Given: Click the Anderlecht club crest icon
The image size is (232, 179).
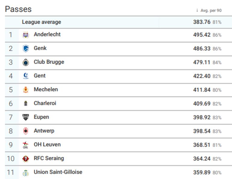Looking at the screenshot, I should click(26, 35).
